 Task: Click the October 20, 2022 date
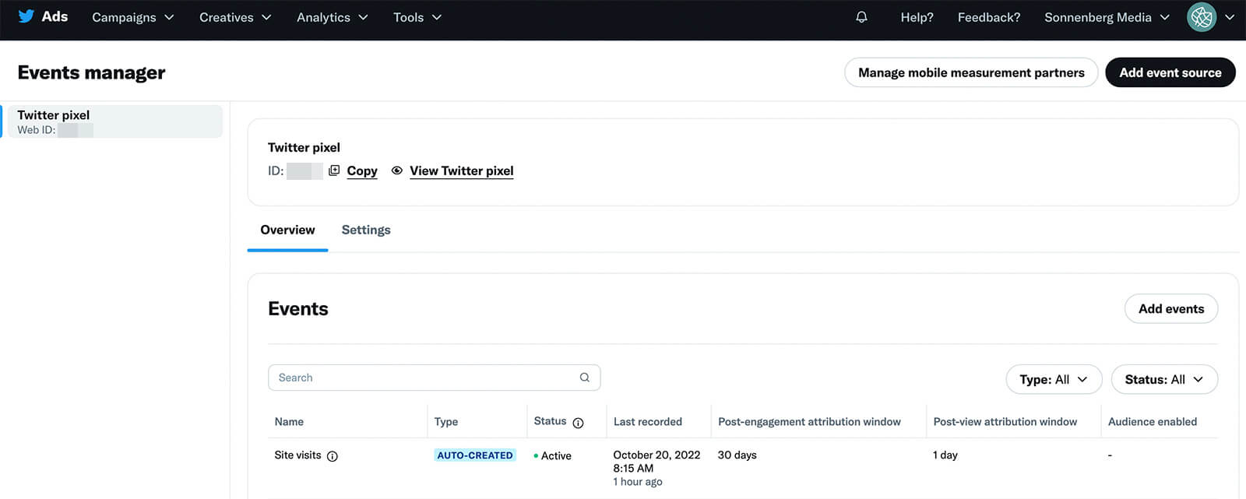[656, 455]
